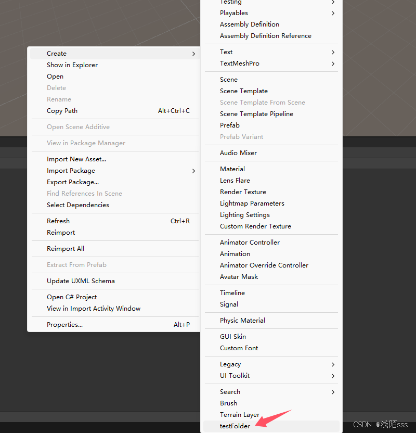Screen dimensions: 416x433
Task: Create a new Scene
Action: tap(271, 80)
